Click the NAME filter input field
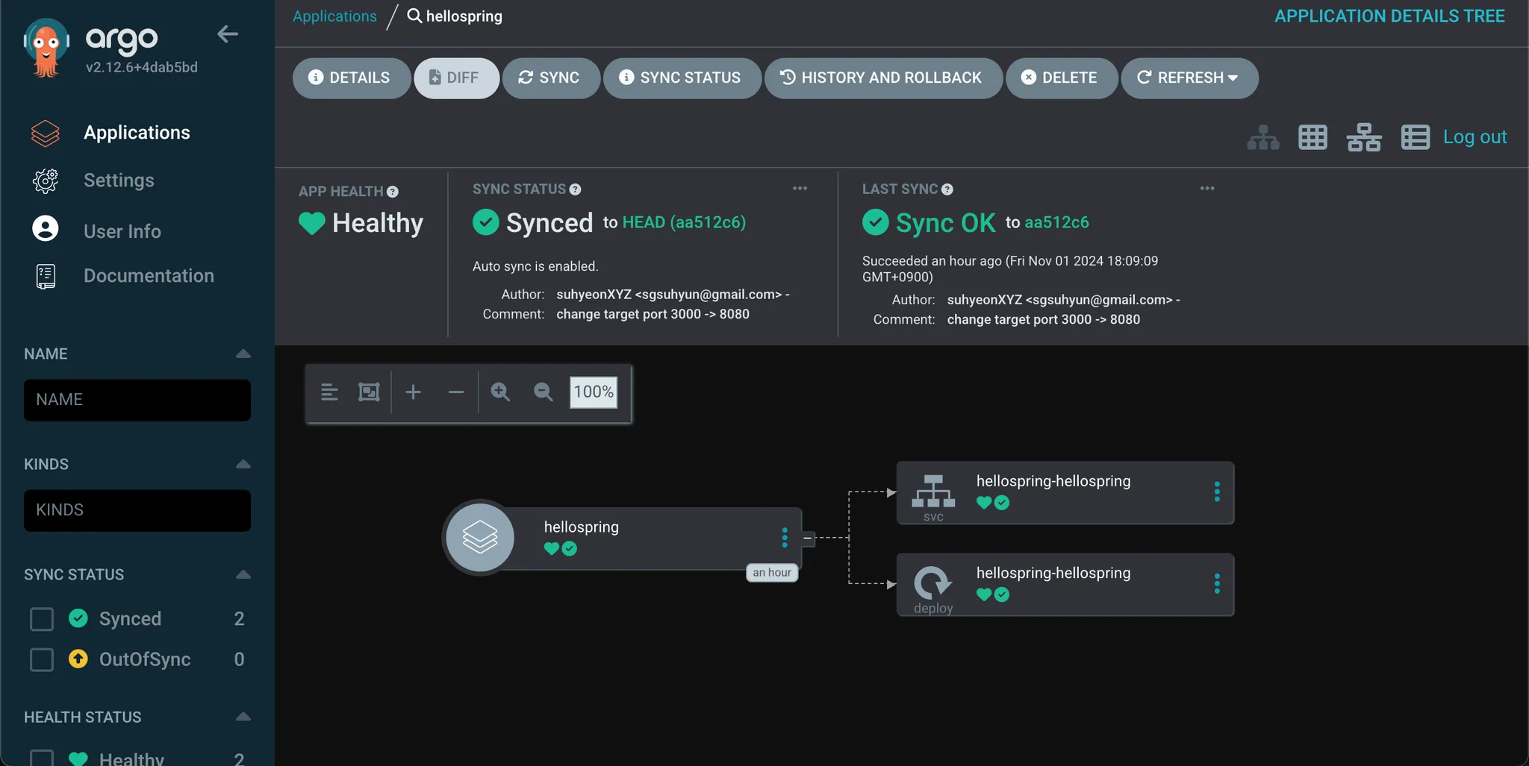The height and width of the screenshot is (766, 1529). click(137, 401)
